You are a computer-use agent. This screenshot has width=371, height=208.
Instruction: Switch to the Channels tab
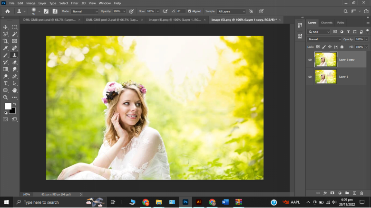pyautogui.click(x=326, y=23)
